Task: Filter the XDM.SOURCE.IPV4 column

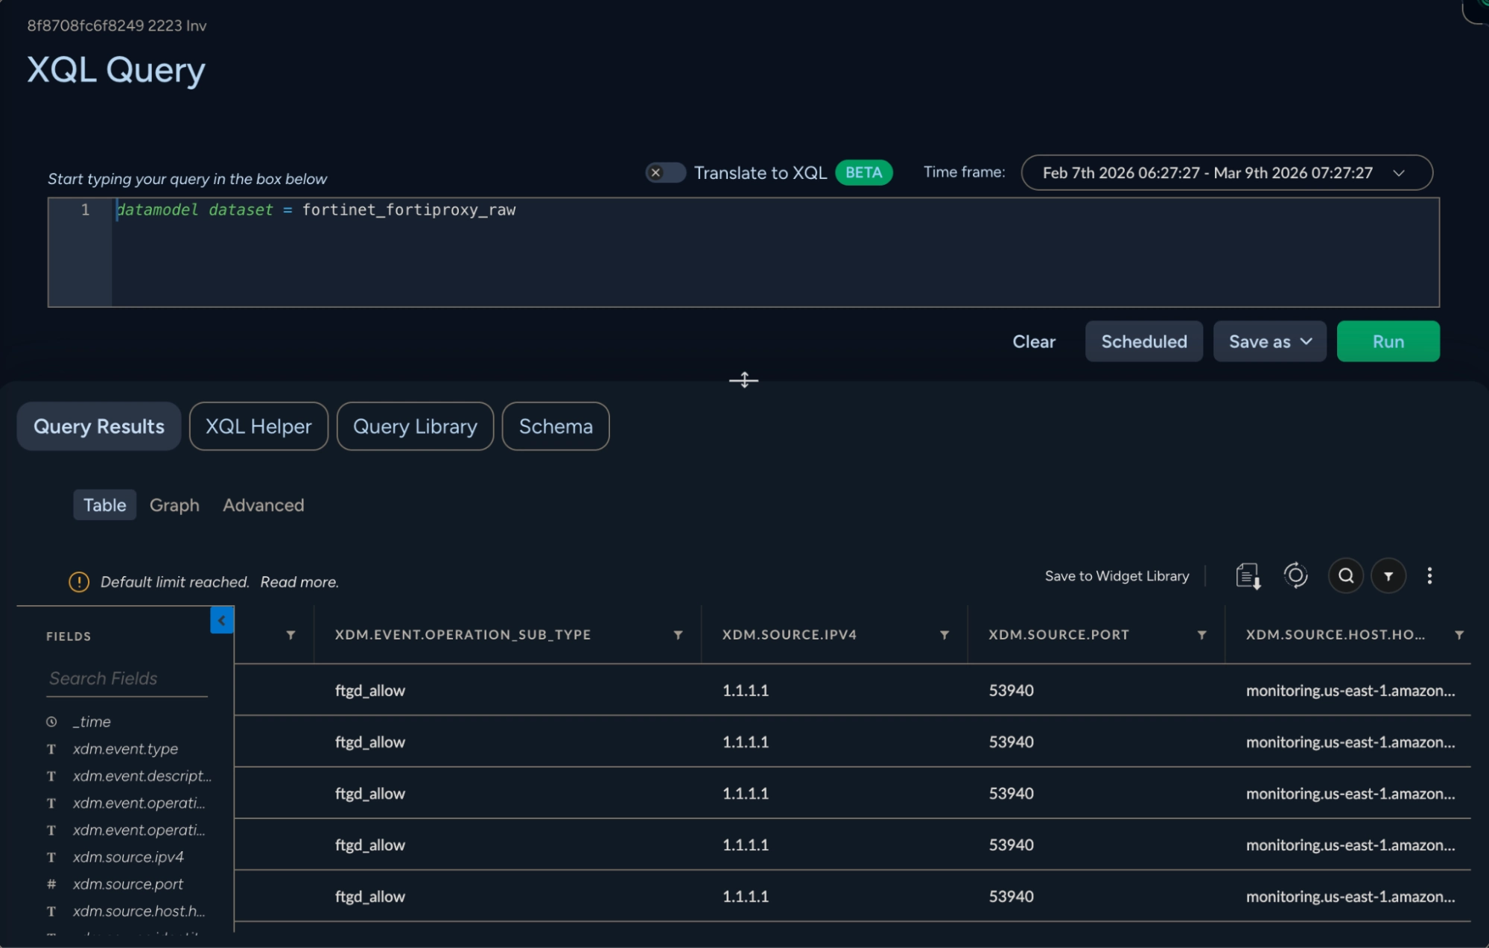Action: pos(944,635)
